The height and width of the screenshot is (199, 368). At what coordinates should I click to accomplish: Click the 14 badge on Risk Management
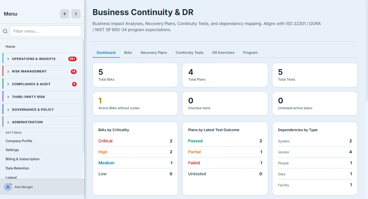pos(74,71)
